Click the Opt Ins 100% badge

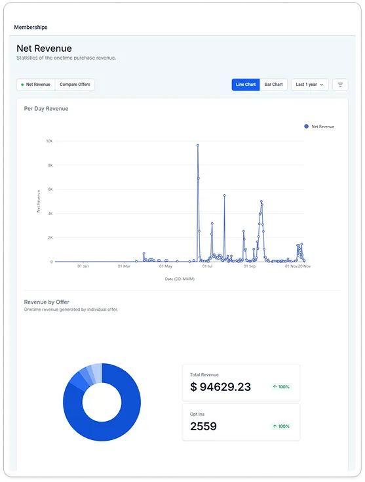[x=281, y=426]
